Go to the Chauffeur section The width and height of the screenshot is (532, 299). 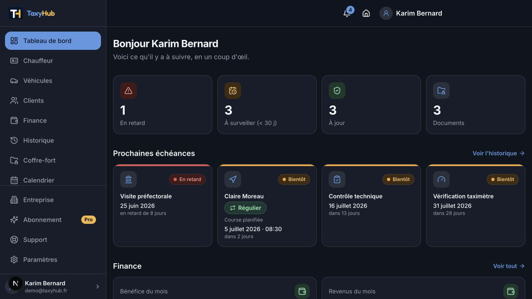point(53,61)
